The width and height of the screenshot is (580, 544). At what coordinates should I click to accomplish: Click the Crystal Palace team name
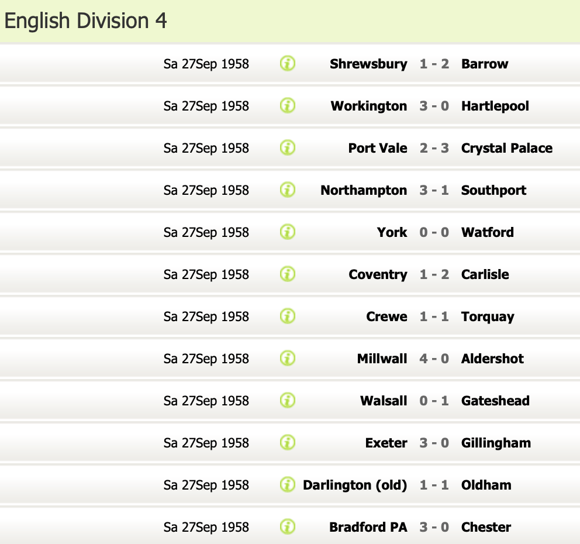point(506,148)
